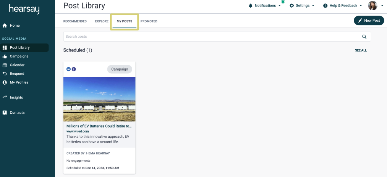Click the Home house icon
This screenshot has height=177, width=387.
click(x=5, y=26)
